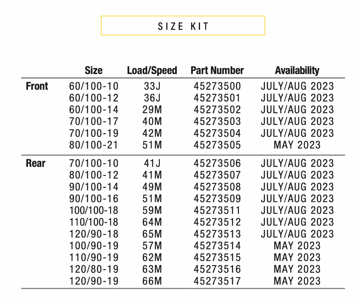The image size is (361, 306).
Task: Select the 70/100-19 size cell
Action: pos(94,133)
